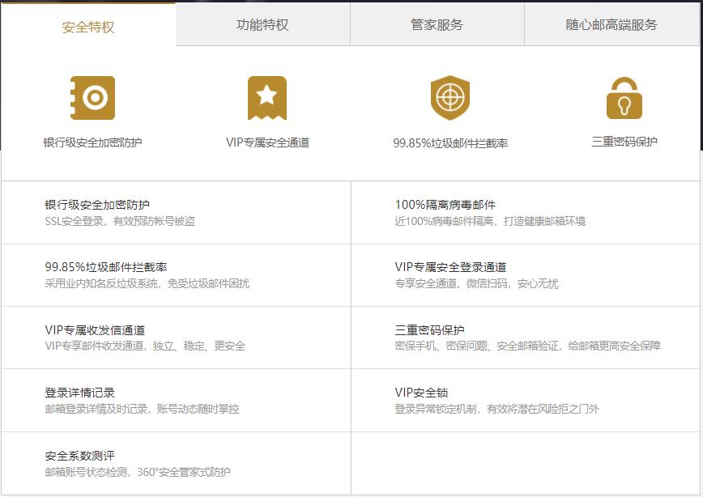Select the 随心邮高端服务 tab
This screenshot has width=703, height=497.
(613, 24)
